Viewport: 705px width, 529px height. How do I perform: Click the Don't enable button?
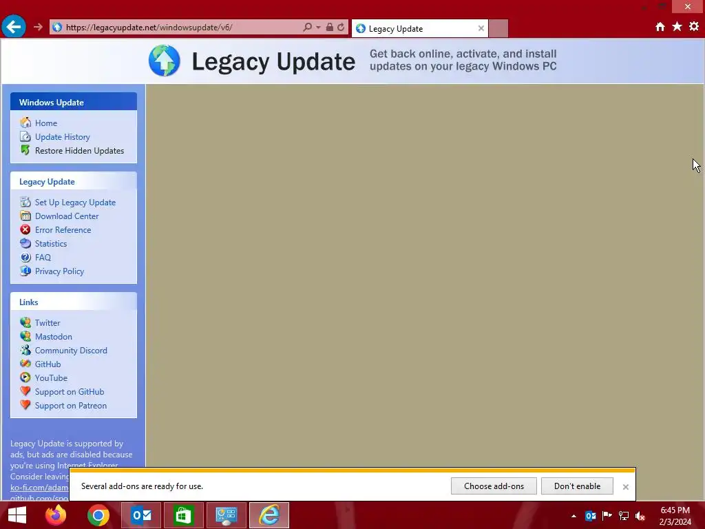pyautogui.click(x=577, y=486)
